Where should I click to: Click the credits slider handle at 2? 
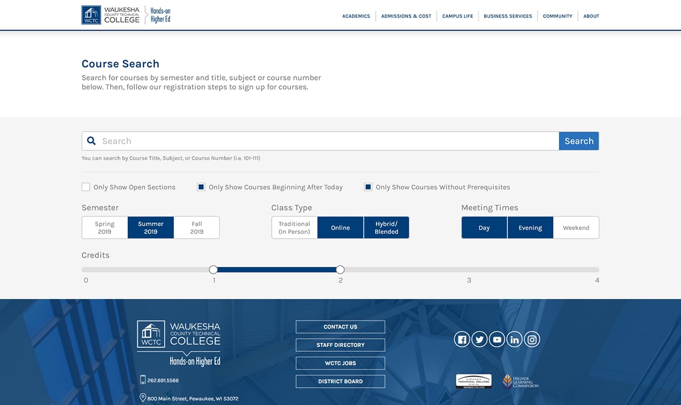coord(340,269)
